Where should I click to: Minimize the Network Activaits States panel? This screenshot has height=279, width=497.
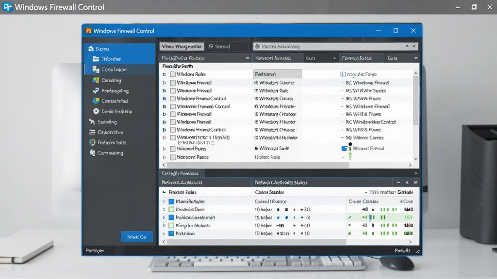tap(398, 183)
